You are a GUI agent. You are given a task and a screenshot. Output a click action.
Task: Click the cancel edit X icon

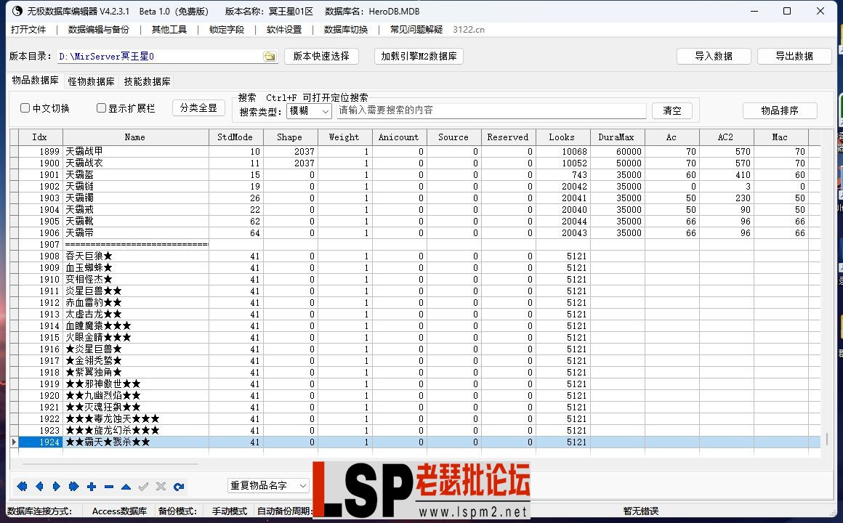coord(161,487)
